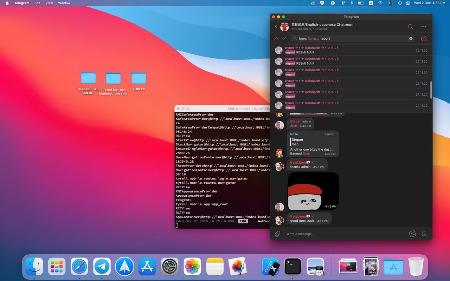
Task: Select the YURI PC desktop folder
Action: coord(139,81)
